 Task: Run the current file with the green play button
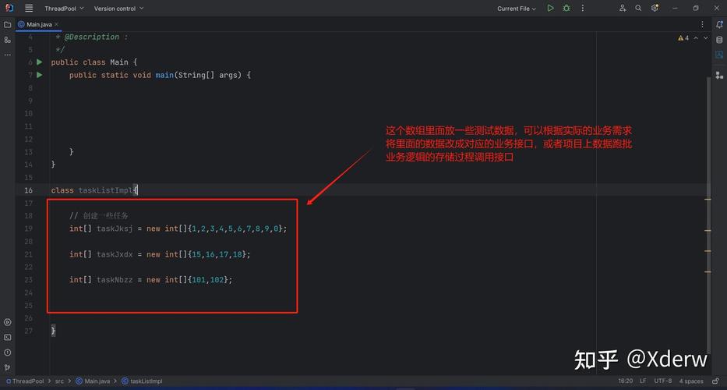[x=550, y=8]
